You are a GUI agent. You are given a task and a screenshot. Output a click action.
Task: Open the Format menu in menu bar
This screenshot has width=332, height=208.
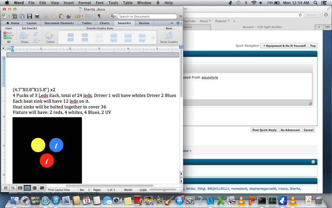tap(85, 3)
